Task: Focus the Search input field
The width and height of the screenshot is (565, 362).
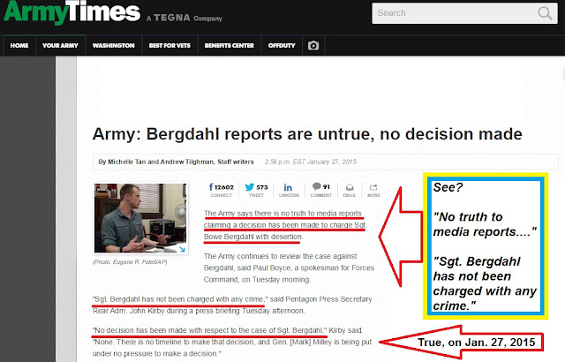Action: [x=456, y=13]
